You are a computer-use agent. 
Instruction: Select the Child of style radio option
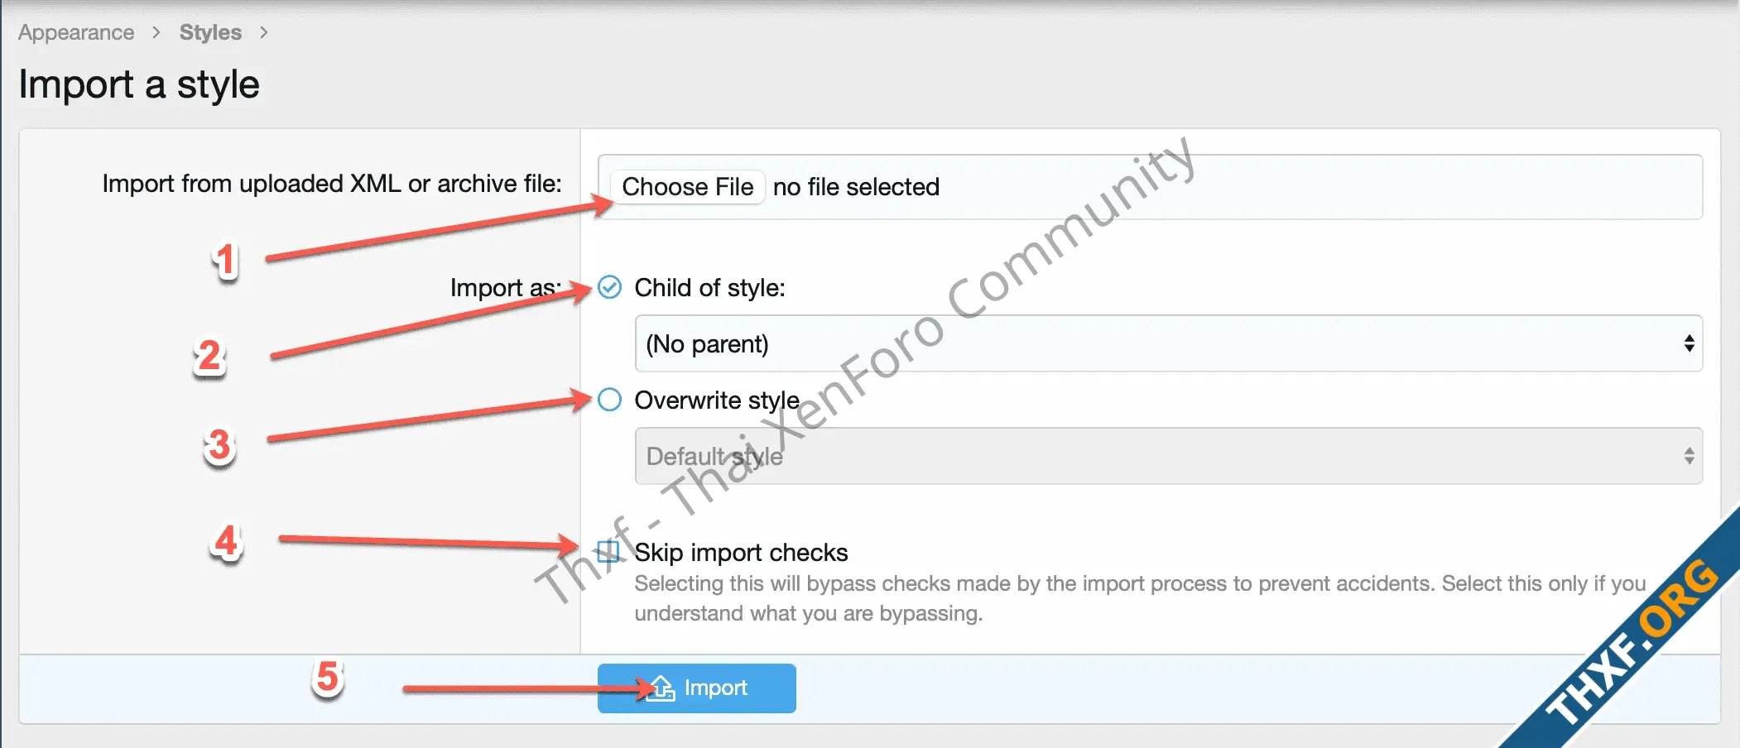pyautogui.click(x=609, y=287)
